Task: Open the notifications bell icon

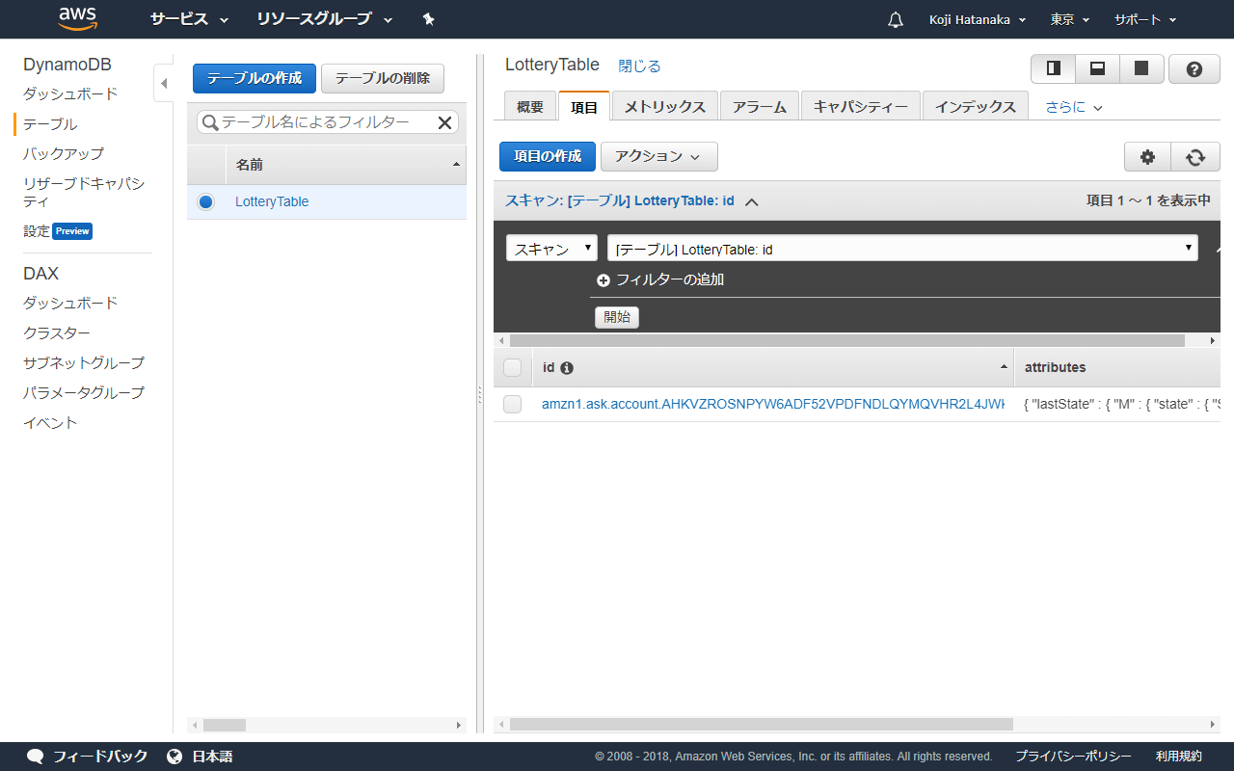Action: (896, 19)
